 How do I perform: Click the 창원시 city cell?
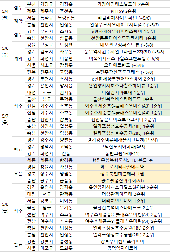click(46, 167)
